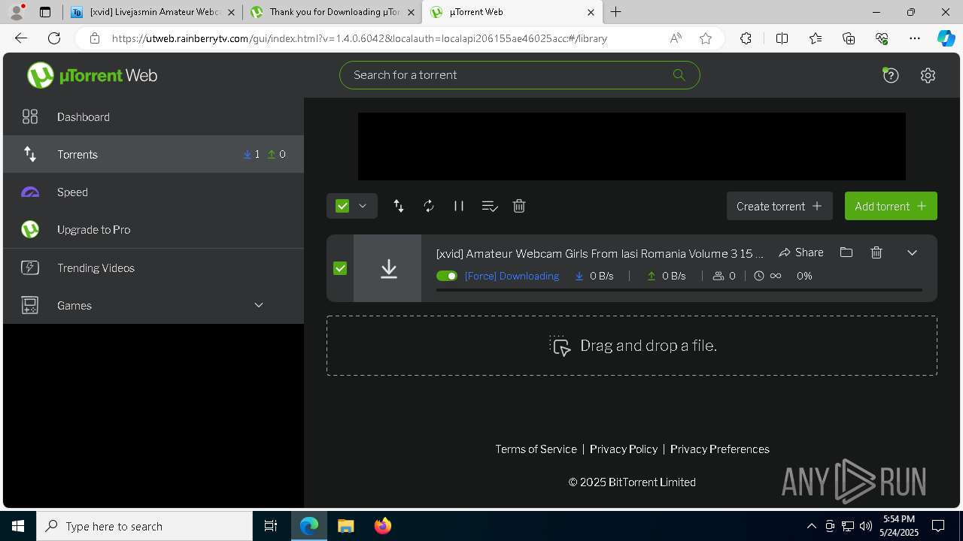The height and width of the screenshot is (541, 963).
Task: Toggle the torrent's green on/off switch
Action: [x=447, y=276]
